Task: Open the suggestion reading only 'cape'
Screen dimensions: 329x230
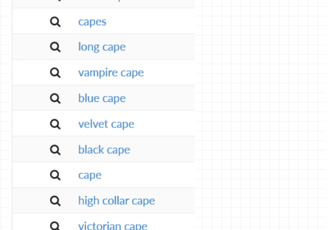Action: 89,175
